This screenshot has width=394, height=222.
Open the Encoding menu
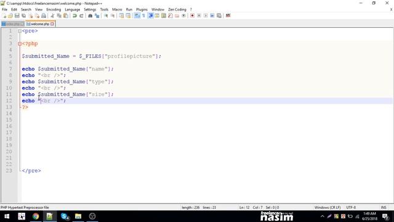click(x=54, y=9)
